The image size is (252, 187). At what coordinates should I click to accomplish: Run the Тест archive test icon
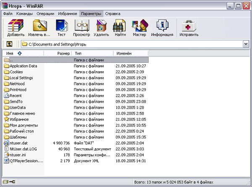coord(62,25)
